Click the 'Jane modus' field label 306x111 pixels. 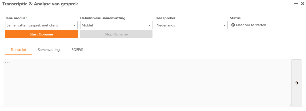pyautogui.click(x=15, y=18)
